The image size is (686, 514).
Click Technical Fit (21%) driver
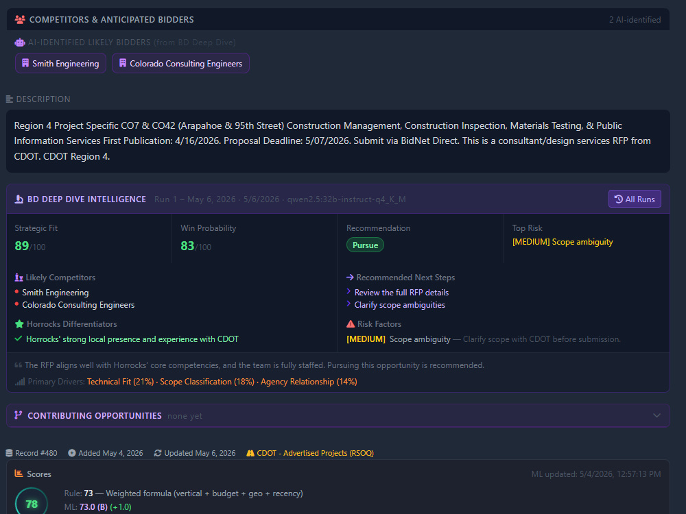click(x=120, y=382)
